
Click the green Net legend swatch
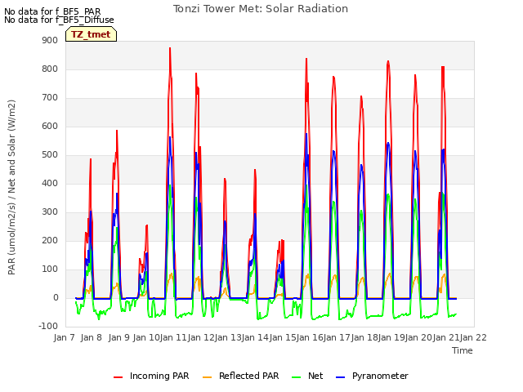pyautogui.click(x=296, y=377)
